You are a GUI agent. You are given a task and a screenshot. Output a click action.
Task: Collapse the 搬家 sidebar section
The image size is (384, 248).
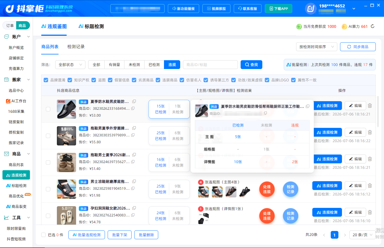click(28, 79)
